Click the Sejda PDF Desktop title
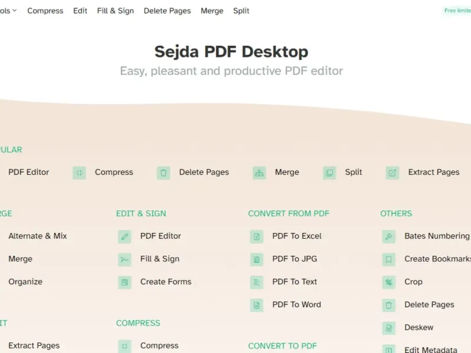Viewport: 471px width, 353px height. pyautogui.click(x=231, y=52)
